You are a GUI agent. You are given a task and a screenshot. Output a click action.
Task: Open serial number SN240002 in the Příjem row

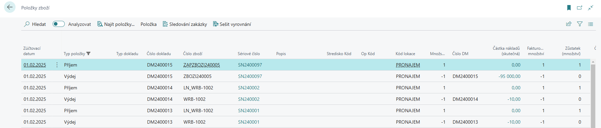point(249,88)
